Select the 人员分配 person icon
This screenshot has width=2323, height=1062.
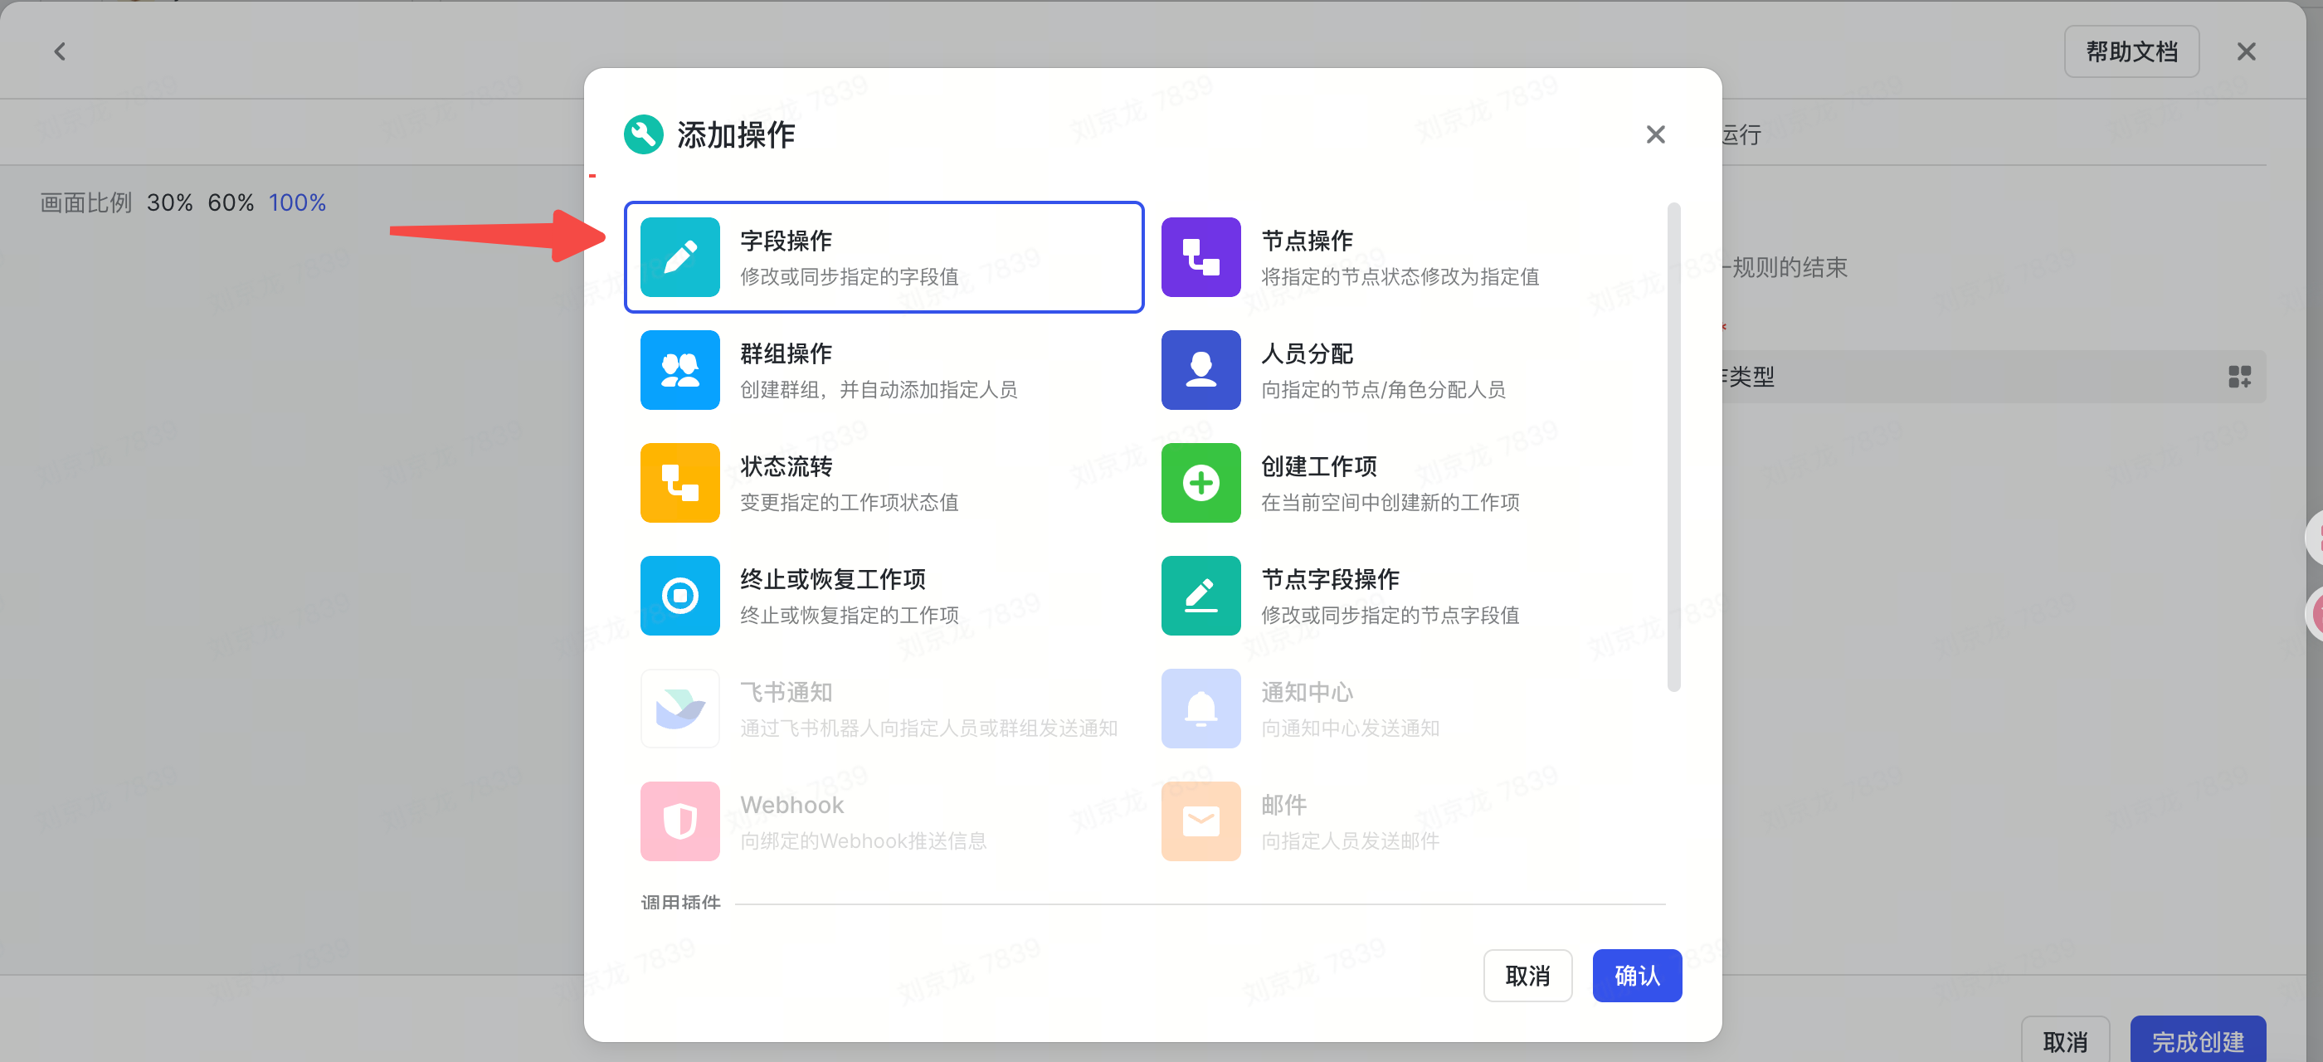pos(1200,370)
